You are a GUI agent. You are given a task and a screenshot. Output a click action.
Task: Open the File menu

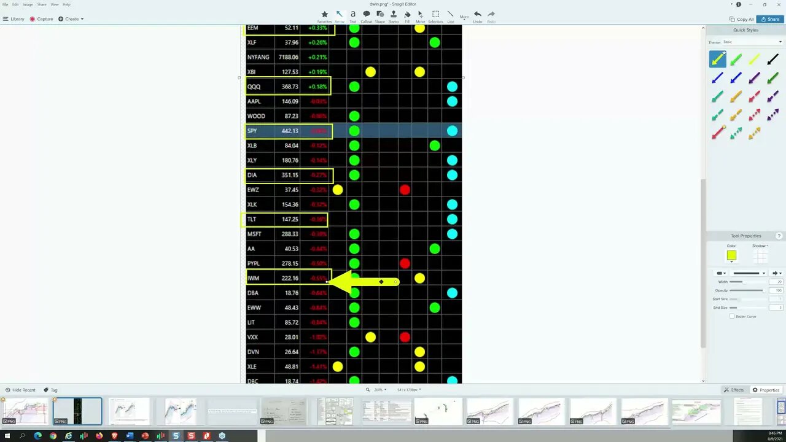[6, 4]
